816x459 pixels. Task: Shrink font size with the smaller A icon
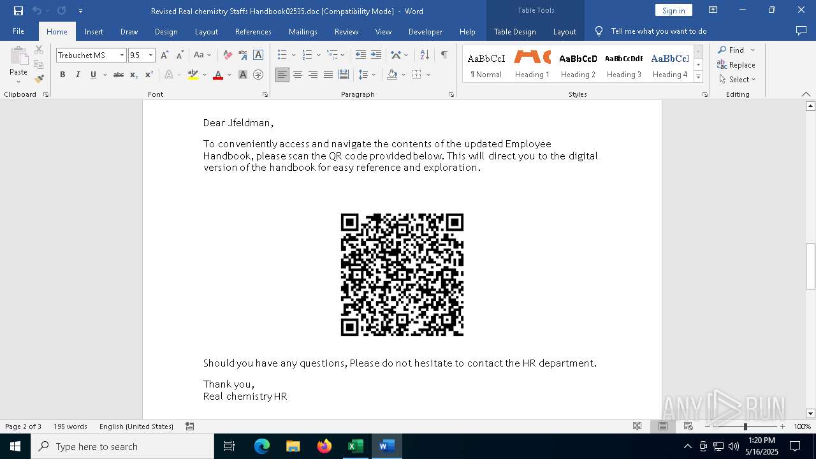(180, 55)
